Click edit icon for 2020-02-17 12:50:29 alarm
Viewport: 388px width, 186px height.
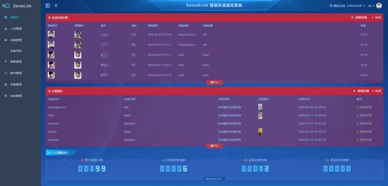[x=357, y=116]
